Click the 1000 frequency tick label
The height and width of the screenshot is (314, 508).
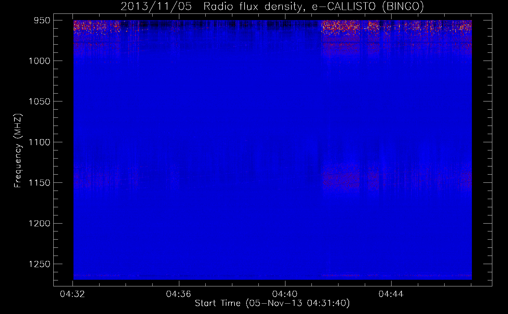[40, 61]
